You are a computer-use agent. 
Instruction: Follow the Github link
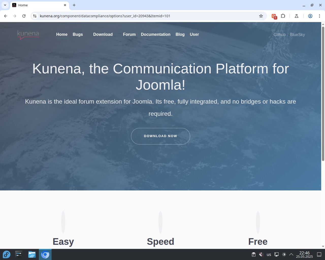pyautogui.click(x=279, y=35)
